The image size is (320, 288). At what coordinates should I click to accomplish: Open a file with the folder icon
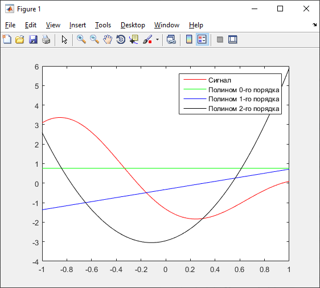tap(20, 39)
